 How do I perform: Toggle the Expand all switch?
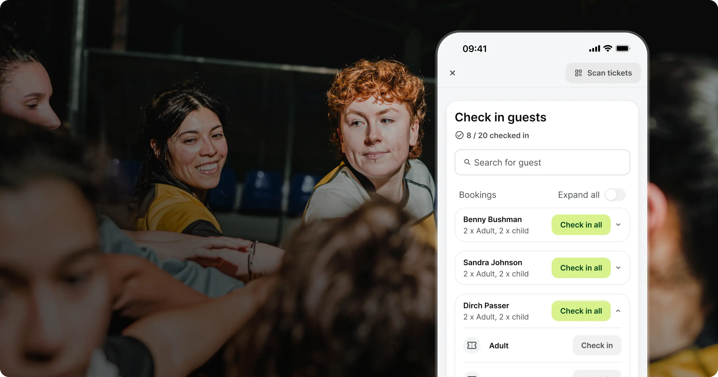pos(615,195)
